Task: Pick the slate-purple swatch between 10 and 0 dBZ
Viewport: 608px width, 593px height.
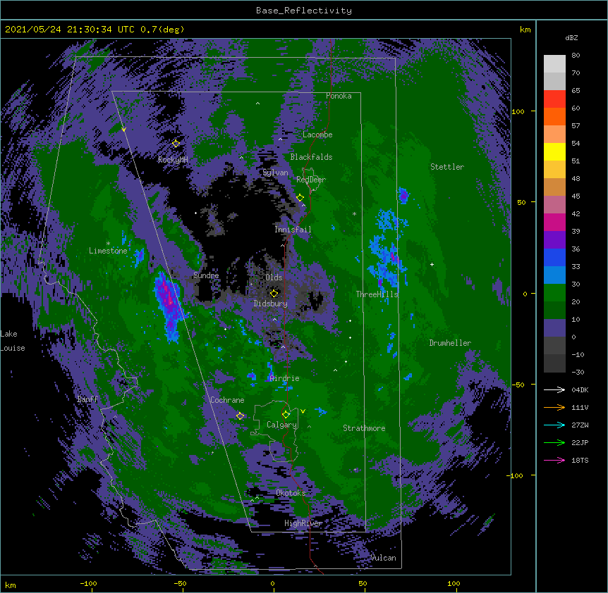Action: click(554, 328)
